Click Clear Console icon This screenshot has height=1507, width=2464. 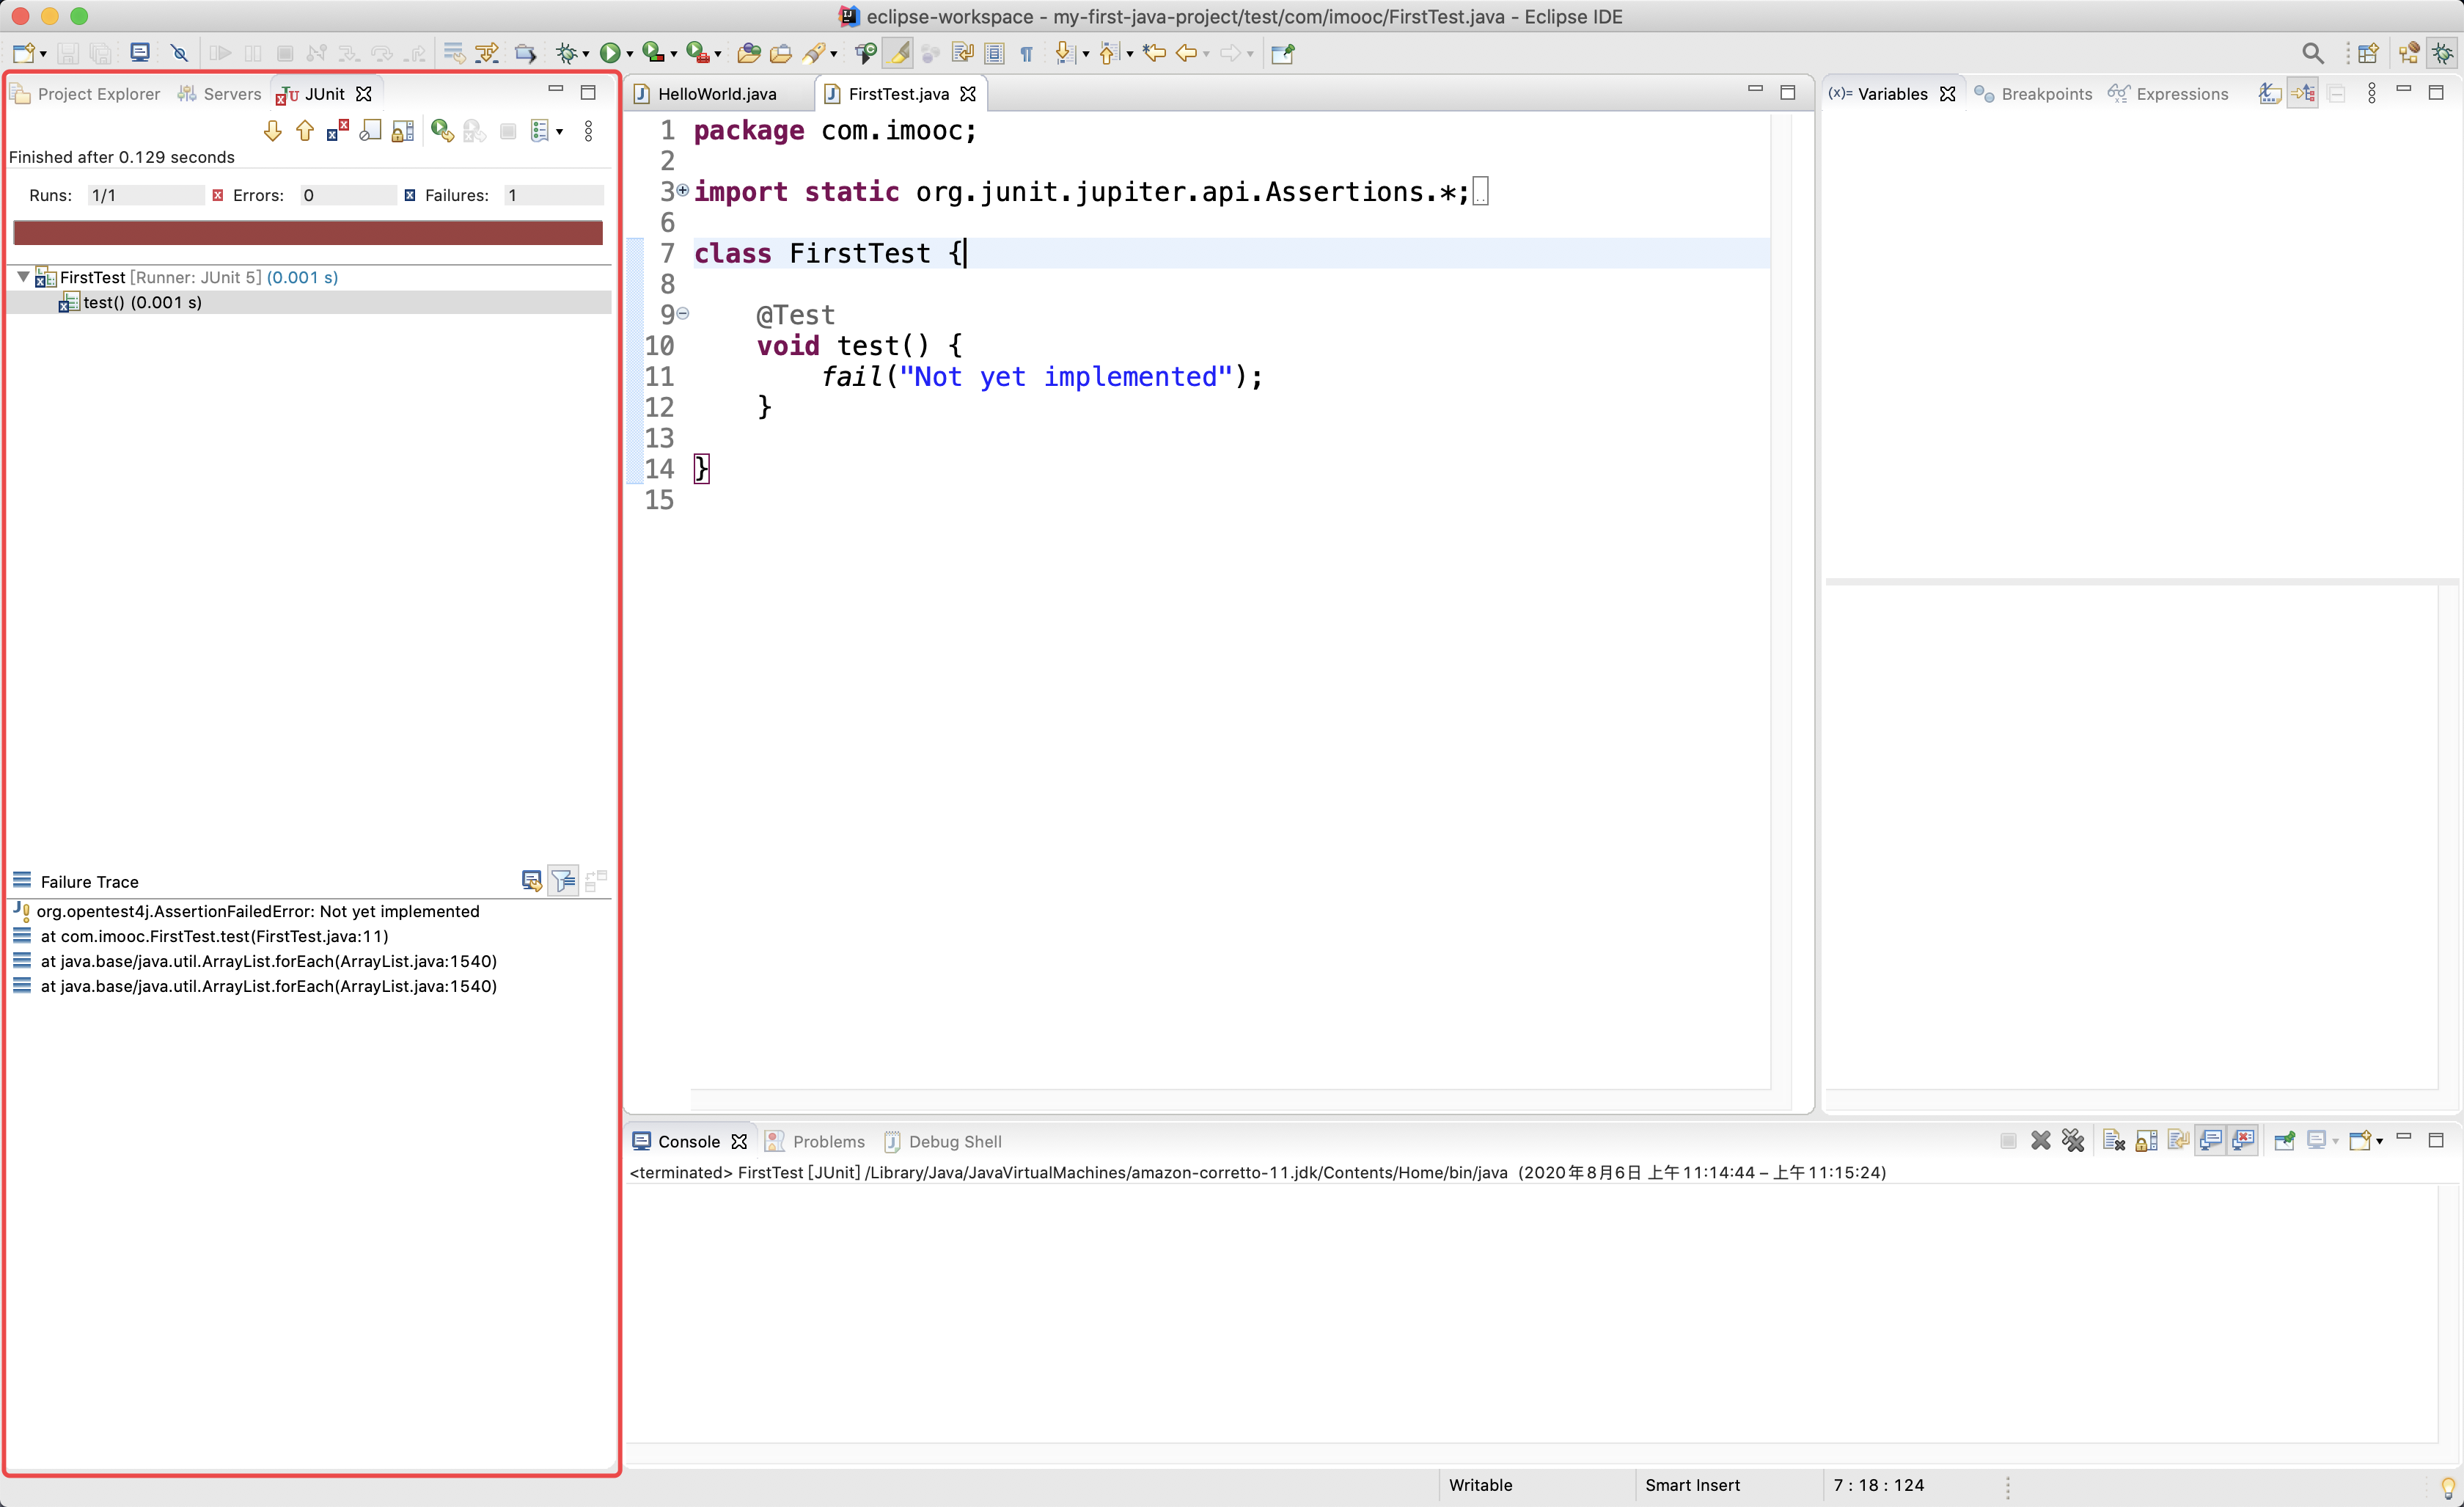point(2113,1141)
